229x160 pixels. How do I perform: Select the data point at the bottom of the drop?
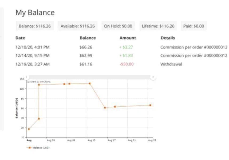(105, 108)
